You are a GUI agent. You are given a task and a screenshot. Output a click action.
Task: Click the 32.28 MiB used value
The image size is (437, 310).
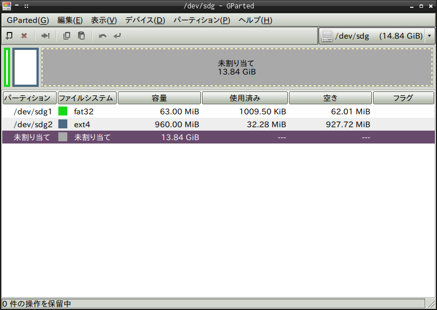click(x=266, y=124)
